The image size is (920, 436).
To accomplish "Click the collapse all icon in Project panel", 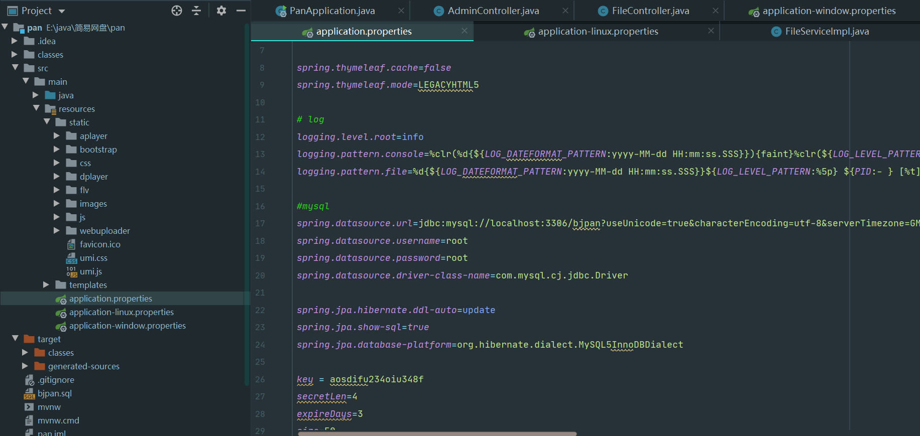I will [196, 11].
